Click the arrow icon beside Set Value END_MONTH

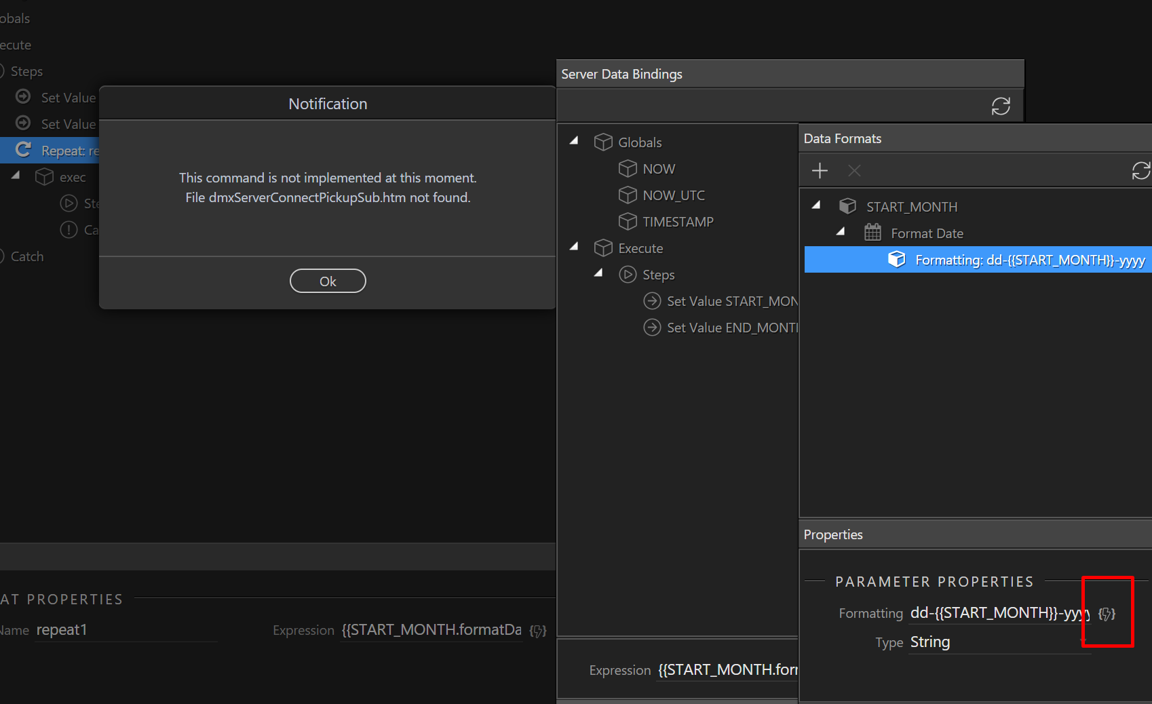pos(652,328)
